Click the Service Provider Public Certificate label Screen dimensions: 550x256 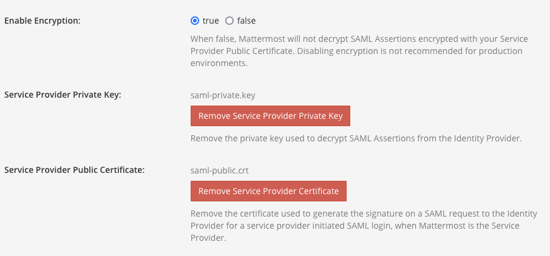pyautogui.click(x=74, y=170)
